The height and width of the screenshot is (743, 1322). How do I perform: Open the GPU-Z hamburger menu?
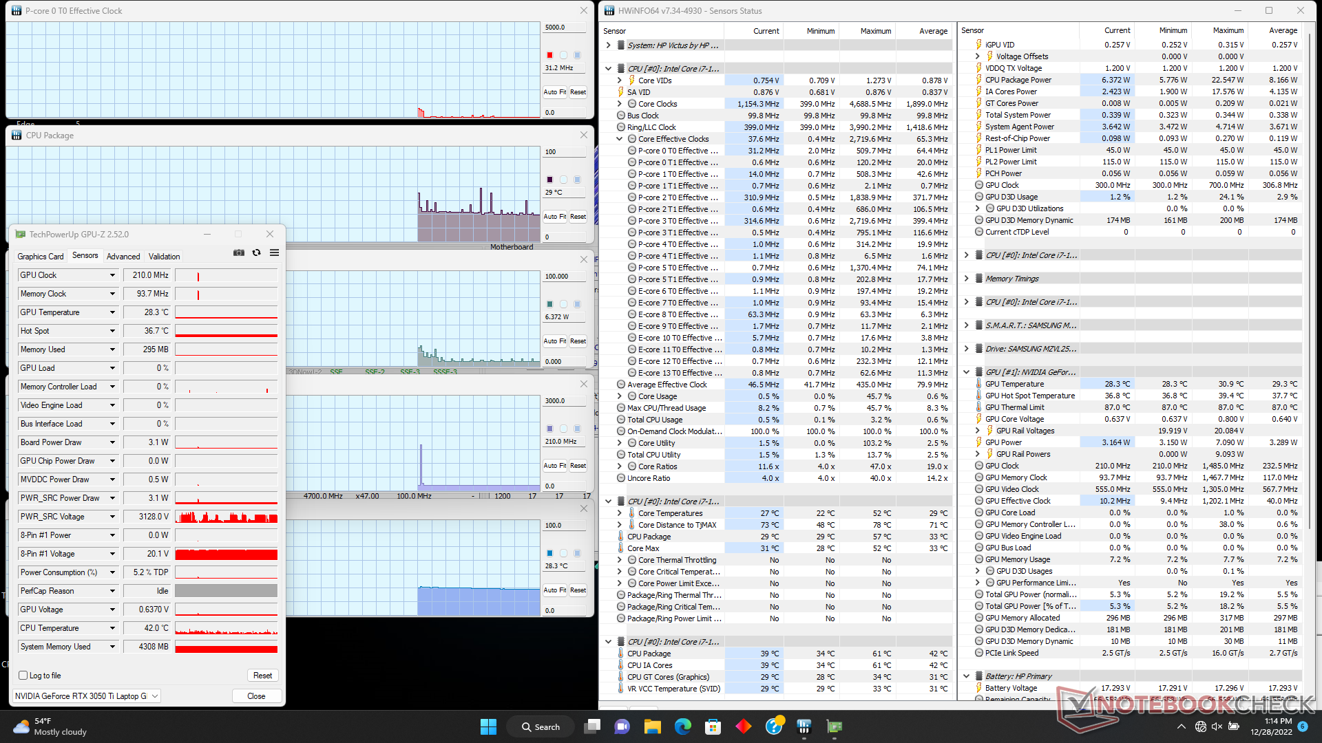click(x=274, y=253)
